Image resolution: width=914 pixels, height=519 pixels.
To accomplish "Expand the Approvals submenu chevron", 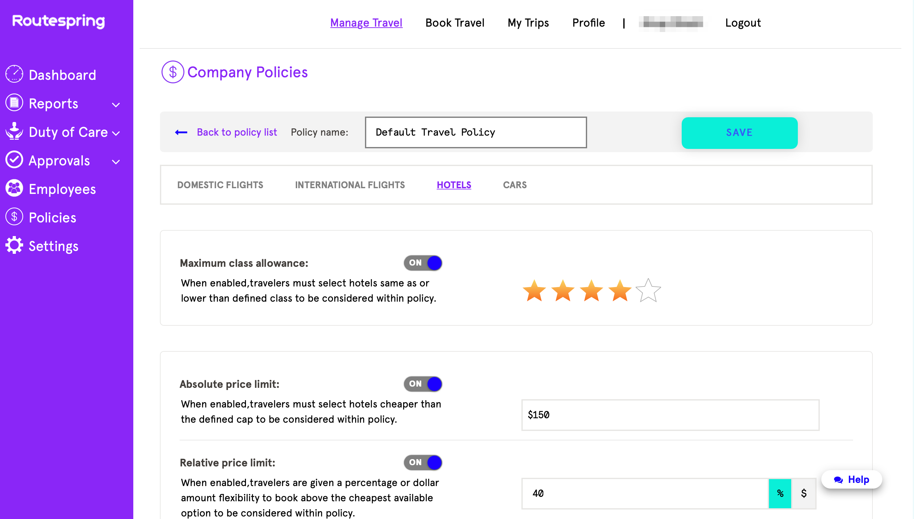I will point(116,162).
